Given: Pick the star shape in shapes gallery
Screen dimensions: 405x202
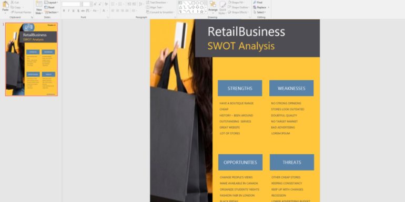Looking at the screenshot, I should [202, 12].
